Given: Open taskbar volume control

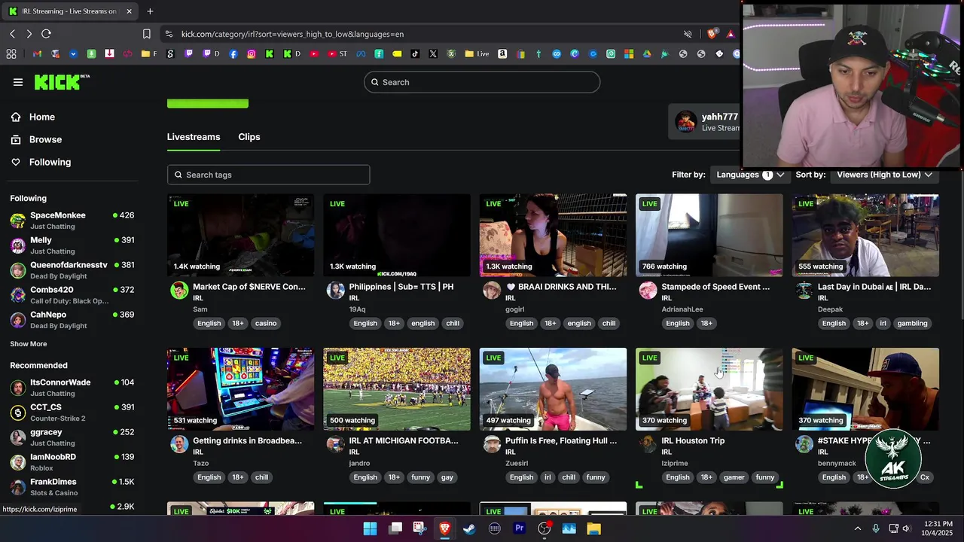Looking at the screenshot, I should [x=906, y=528].
